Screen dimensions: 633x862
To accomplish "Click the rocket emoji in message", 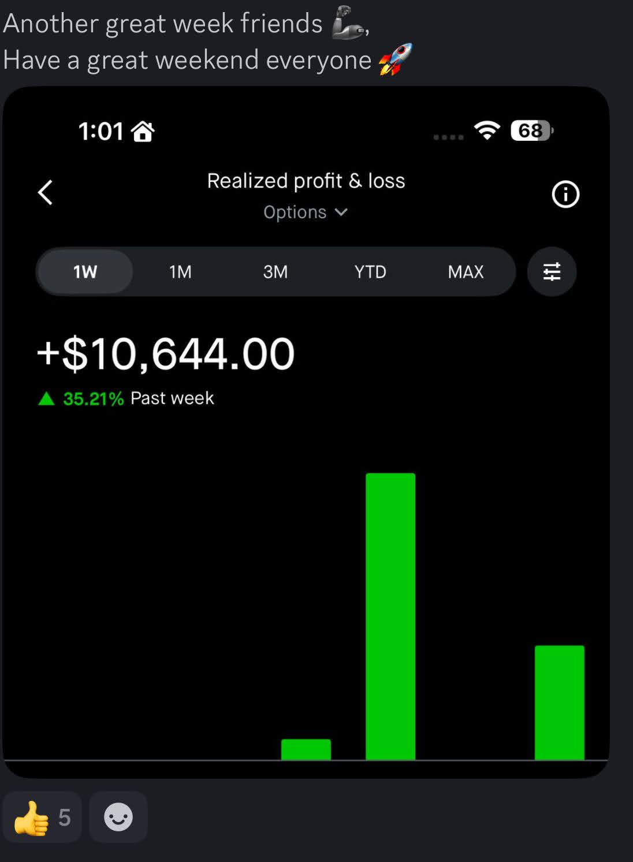I will [x=396, y=59].
